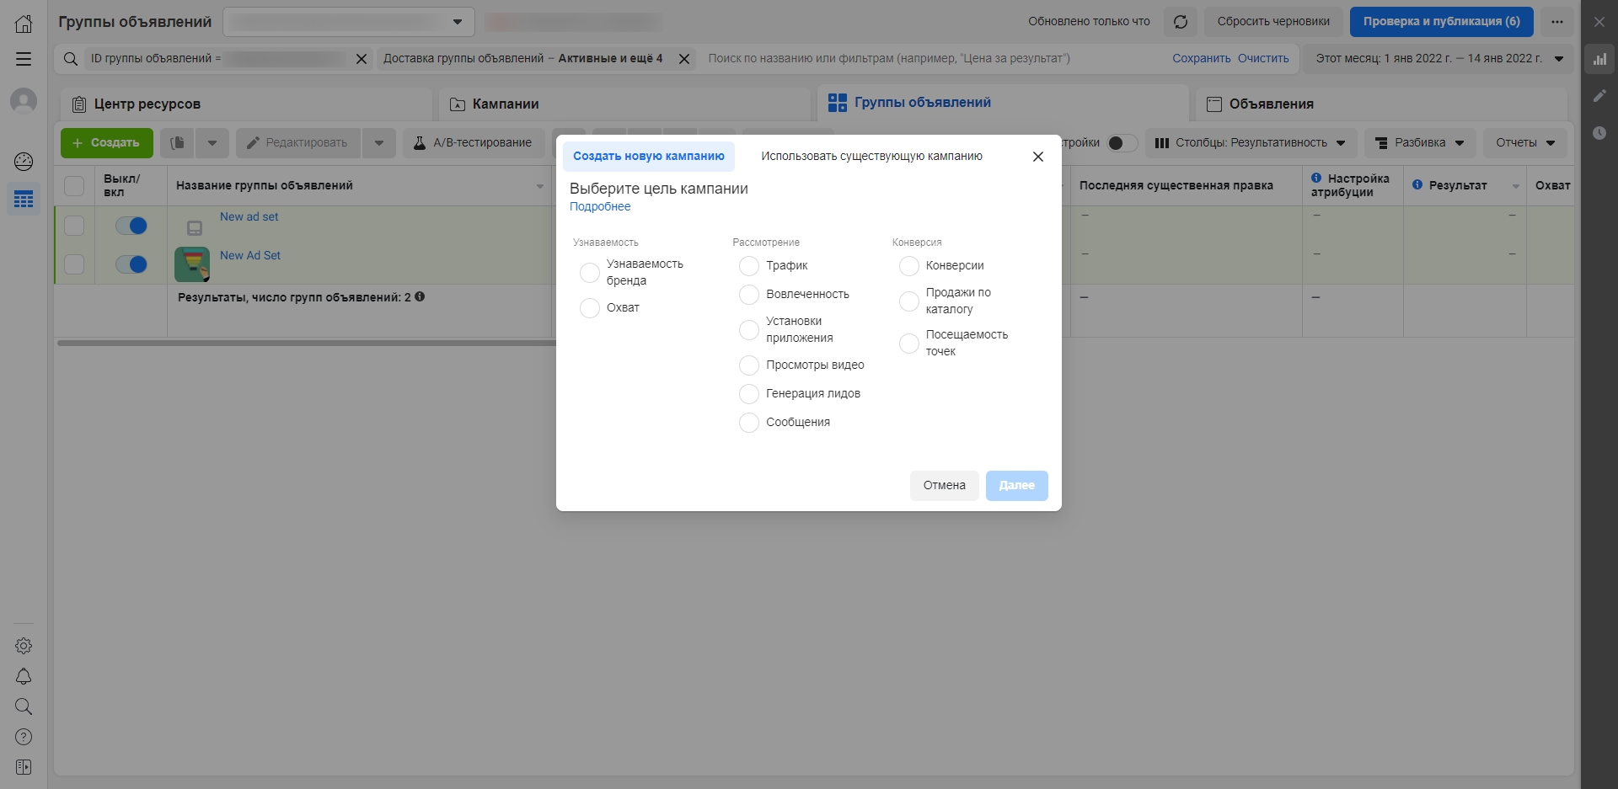The image size is (1618, 789).
Task: Click New Ad Set thumbnail image
Action: point(192,264)
